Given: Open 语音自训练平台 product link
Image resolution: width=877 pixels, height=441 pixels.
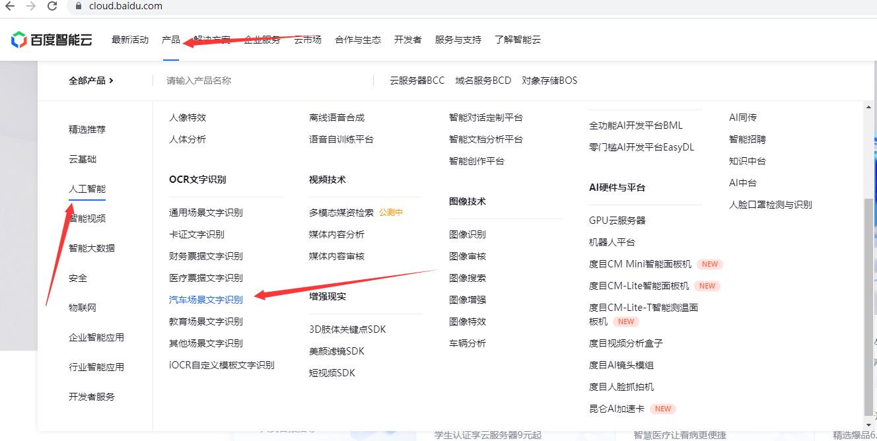Looking at the screenshot, I should [341, 139].
